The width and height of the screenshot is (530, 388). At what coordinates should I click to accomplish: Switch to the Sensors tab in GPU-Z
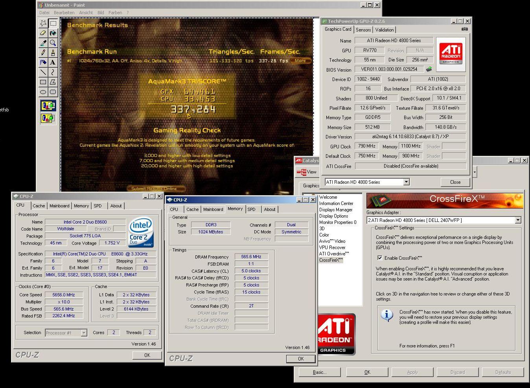(x=363, y=30)
